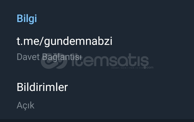Screen dimensions: 194x122
Task: Click the letter A of Açık
Action: [19, 105]
